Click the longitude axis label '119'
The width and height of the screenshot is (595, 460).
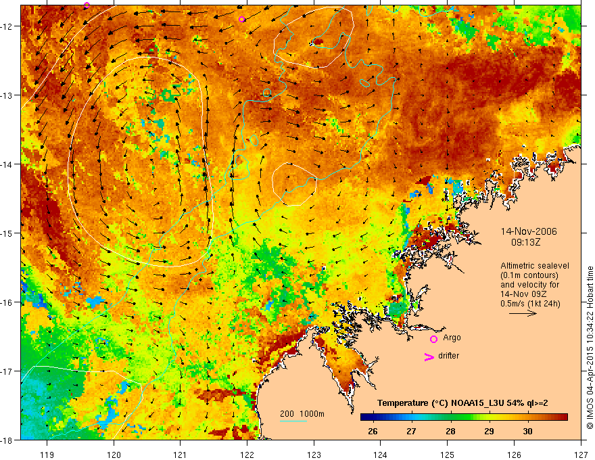[47, 455]
